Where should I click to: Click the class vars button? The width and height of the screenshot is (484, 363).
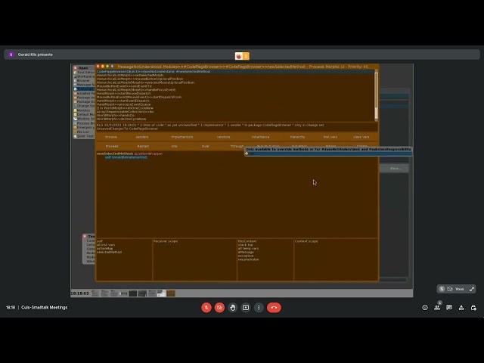click(x=361, y=137)
